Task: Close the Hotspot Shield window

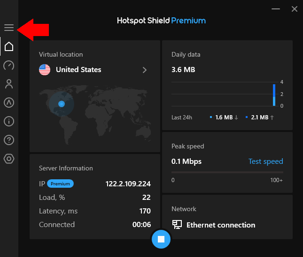Action: (x=295, y=9)
